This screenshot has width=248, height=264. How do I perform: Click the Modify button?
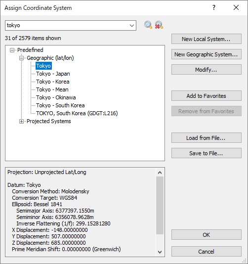207,69
